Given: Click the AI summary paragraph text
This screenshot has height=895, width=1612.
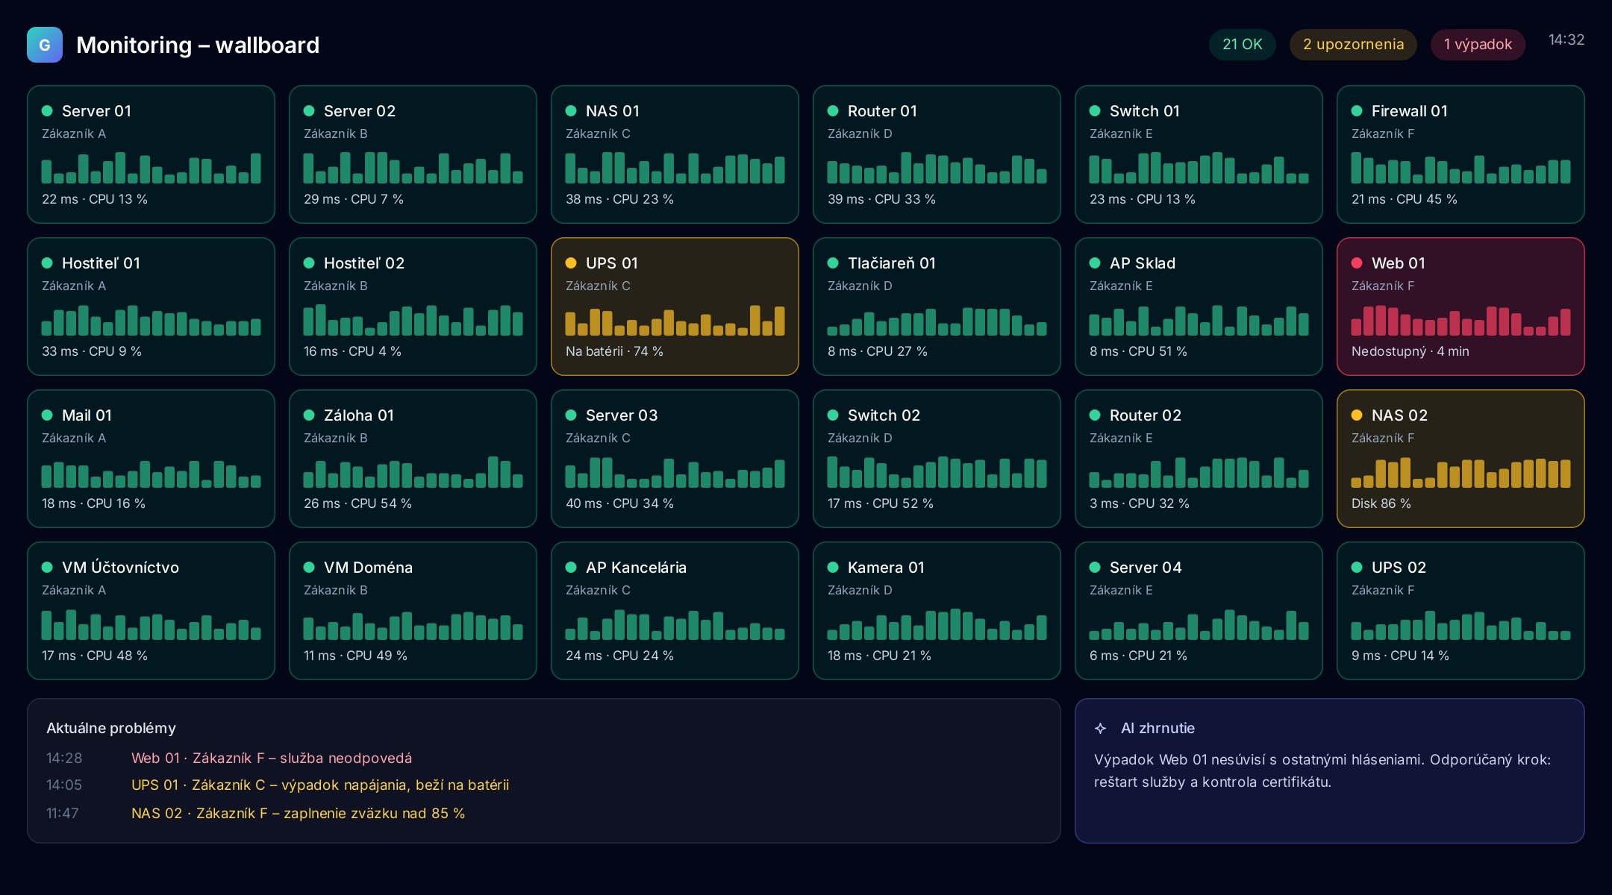Looking at the screenshot, I should click(1322, 770).
